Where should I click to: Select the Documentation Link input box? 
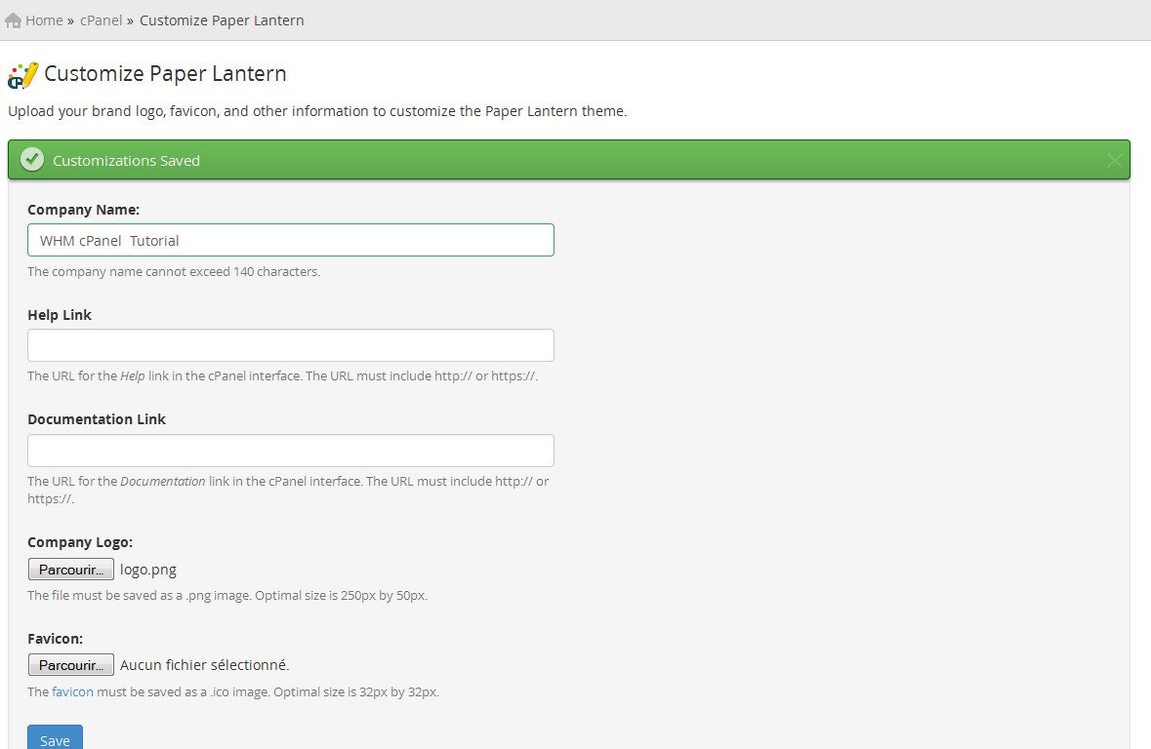pos(291,451)
